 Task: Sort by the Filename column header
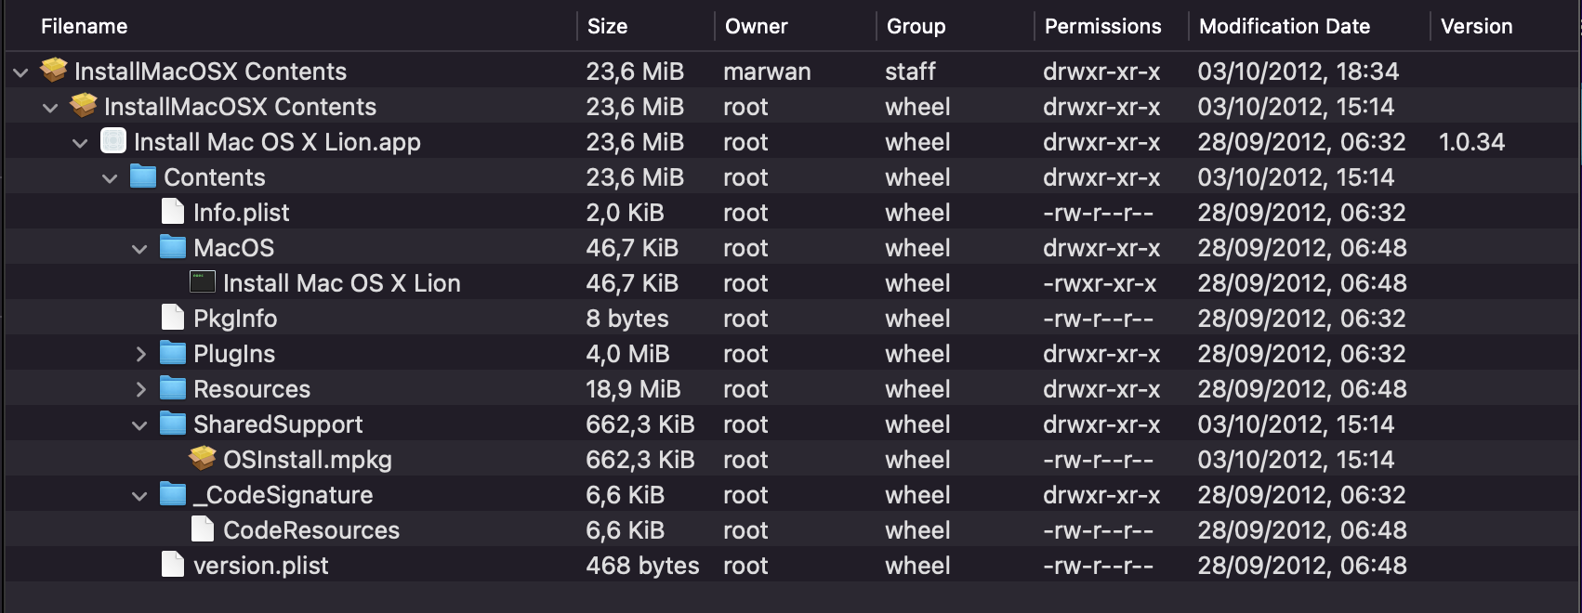coord(84,26)
